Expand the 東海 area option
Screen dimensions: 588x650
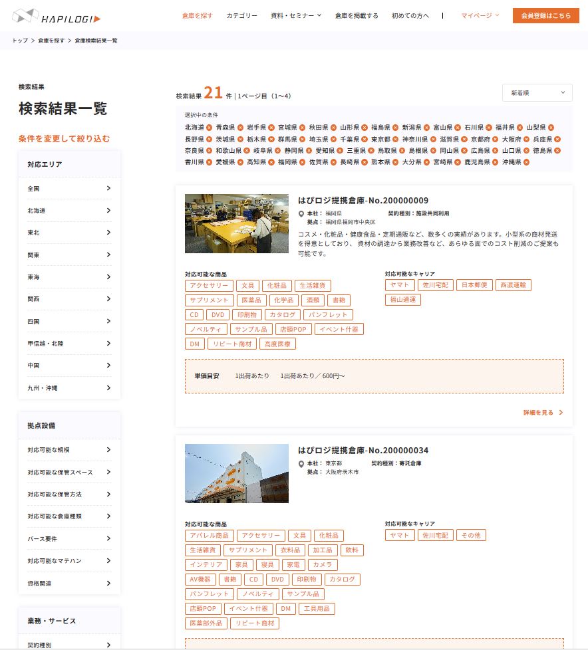(69, 277)
